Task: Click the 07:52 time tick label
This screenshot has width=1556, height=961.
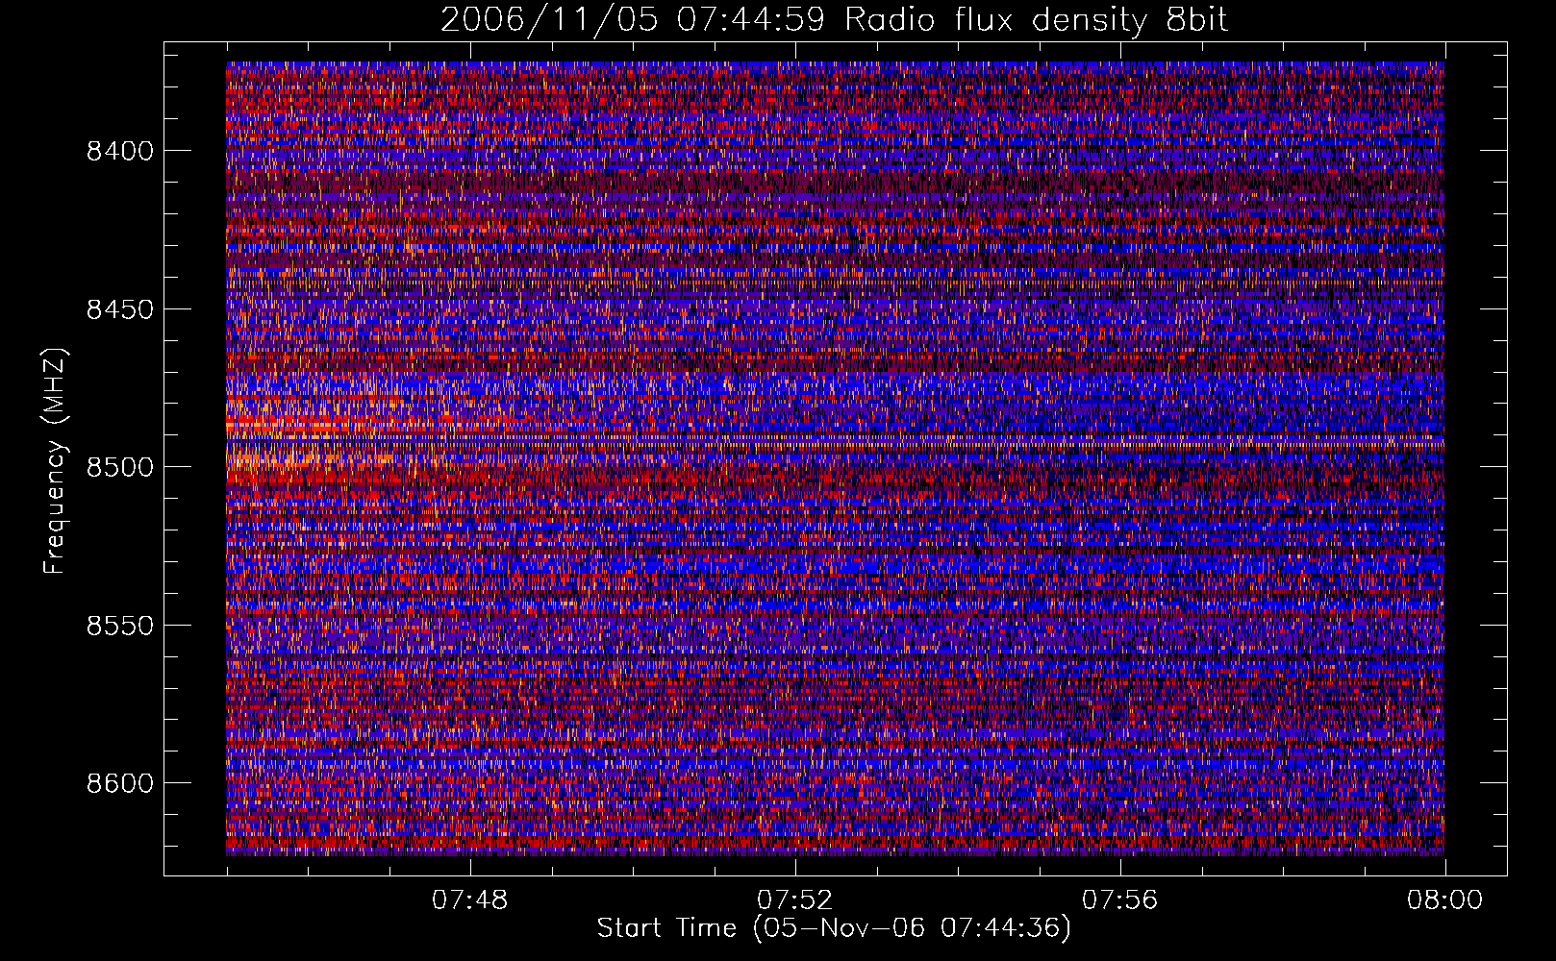Action: pos(795,900)
